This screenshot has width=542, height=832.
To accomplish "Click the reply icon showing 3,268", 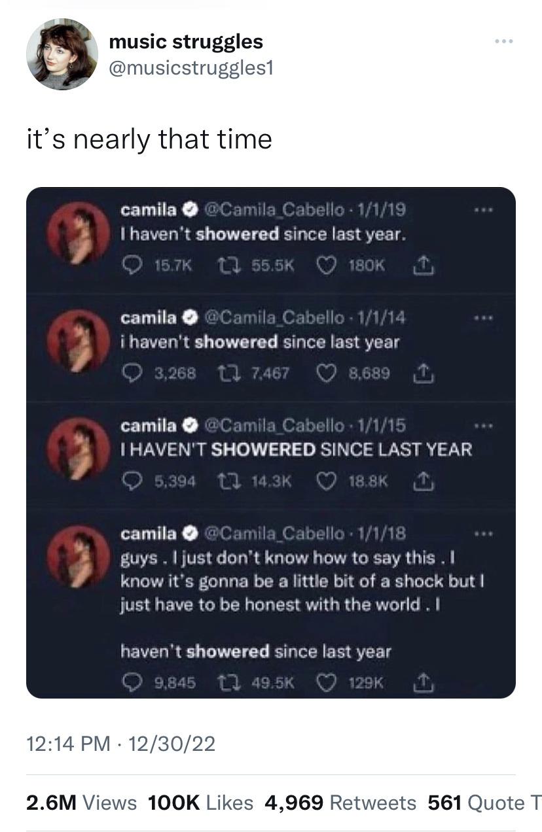I will [x=130, y=373].
